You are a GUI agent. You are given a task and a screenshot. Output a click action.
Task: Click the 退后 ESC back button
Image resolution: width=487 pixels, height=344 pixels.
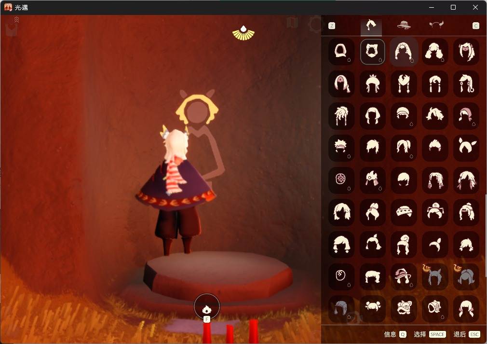tap(467, 334)
